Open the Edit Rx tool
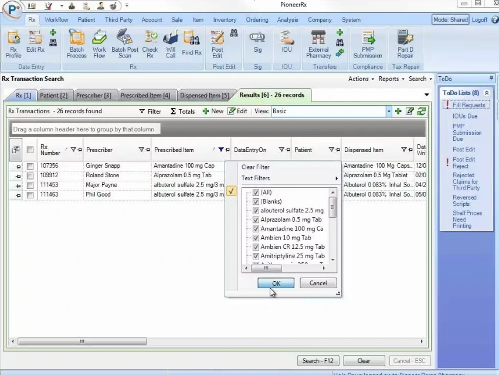The image size is (499, 375). coord(35,42)
